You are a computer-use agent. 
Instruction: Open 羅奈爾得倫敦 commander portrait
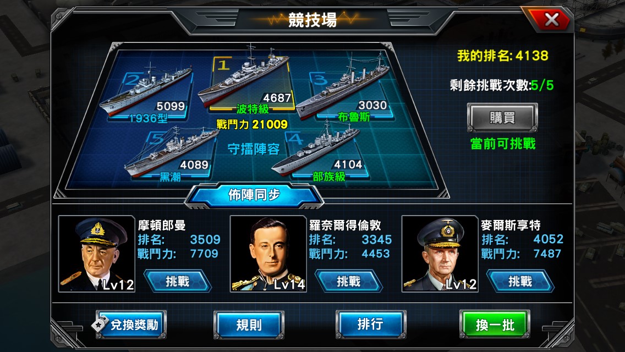tap(268, 254)
